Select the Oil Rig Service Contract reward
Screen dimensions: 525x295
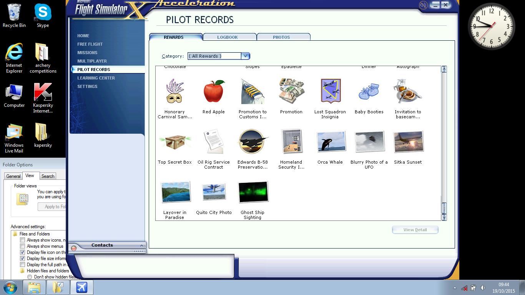coord(214,141)
